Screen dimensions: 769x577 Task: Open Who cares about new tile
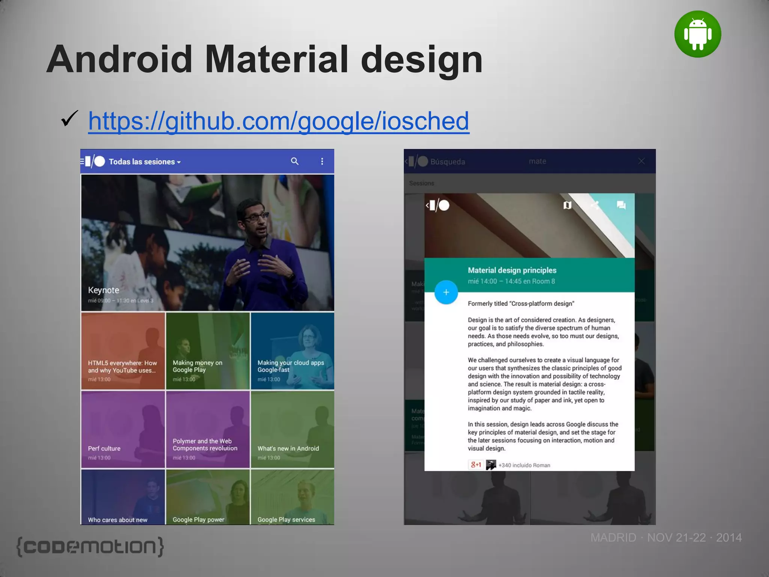(123, 497)
